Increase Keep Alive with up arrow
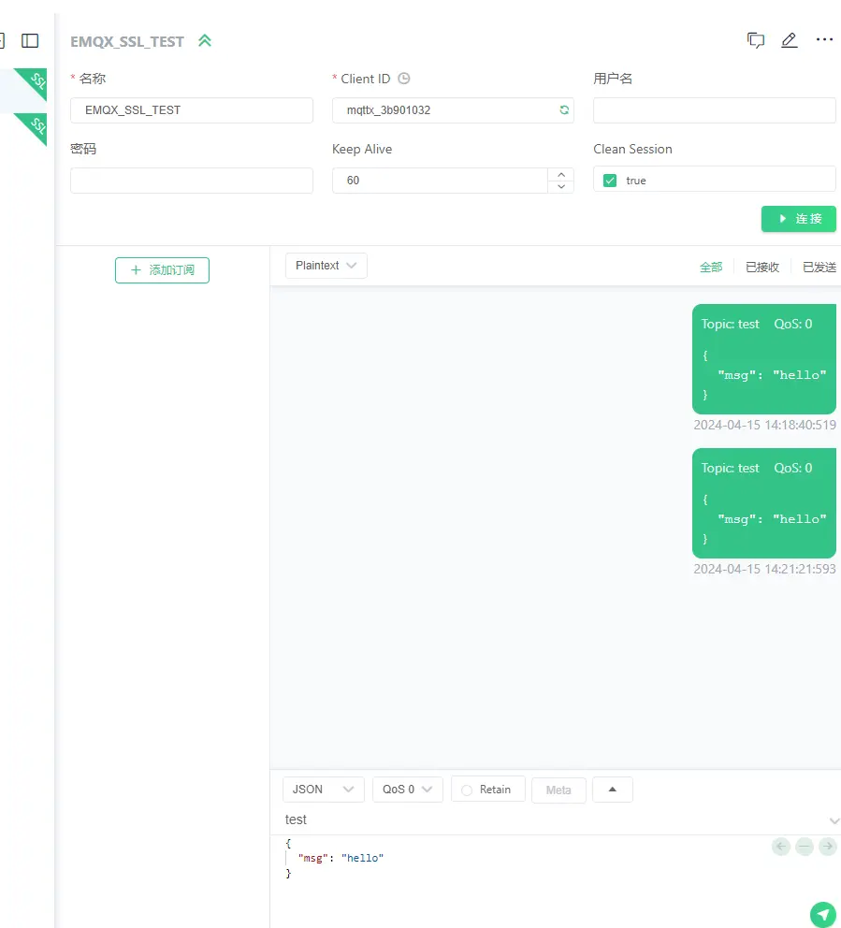Viewport: 841px width, 928px height. click(x=561, y=175)
